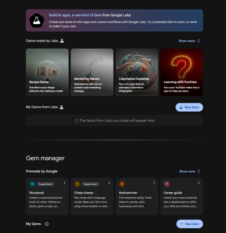Click New Gem button in My Gems
226x233 pixels.
[189, 224]
